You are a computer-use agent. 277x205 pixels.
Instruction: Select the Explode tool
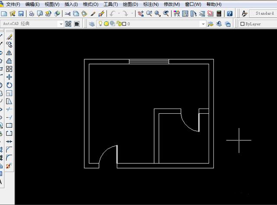[9, 166]
